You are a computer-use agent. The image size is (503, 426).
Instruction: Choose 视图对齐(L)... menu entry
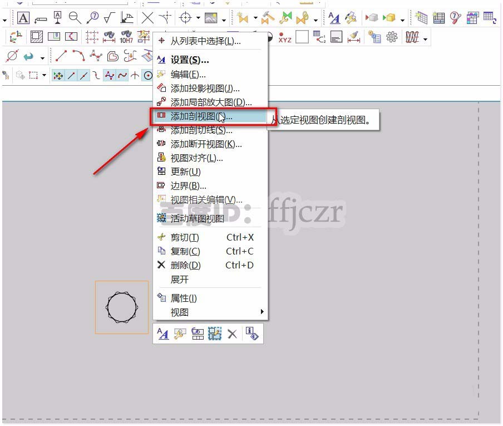tap(210, 158)
